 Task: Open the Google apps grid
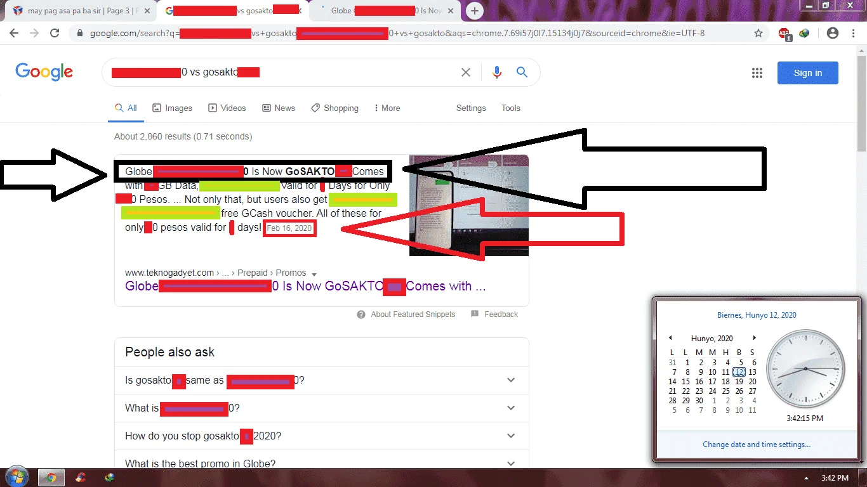(x=757, y=73)
